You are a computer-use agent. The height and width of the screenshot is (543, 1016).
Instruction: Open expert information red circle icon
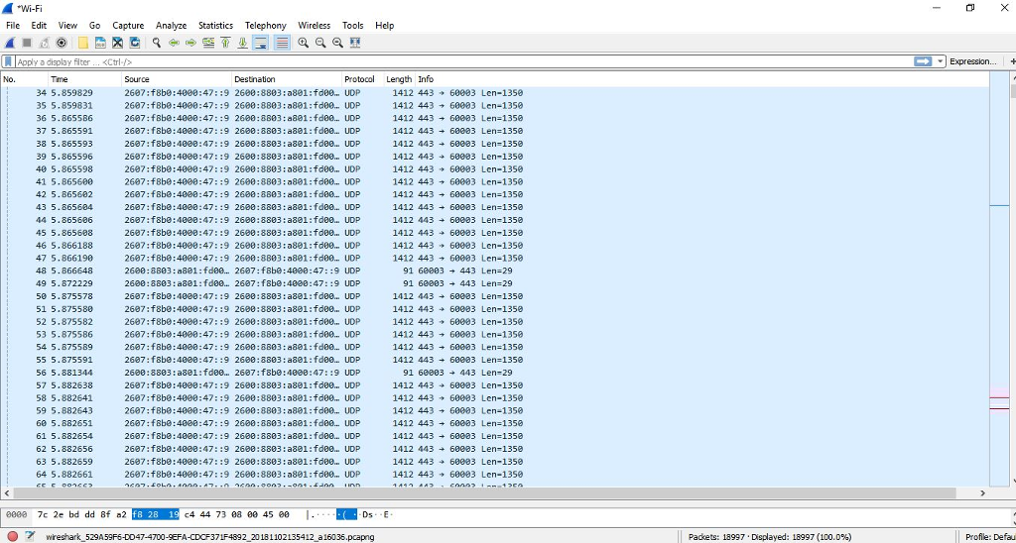tap(12, 536)
